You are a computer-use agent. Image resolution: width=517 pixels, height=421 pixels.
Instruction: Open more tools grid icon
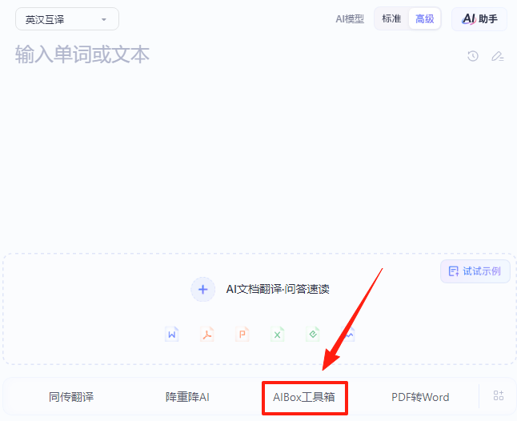[499, 395]
